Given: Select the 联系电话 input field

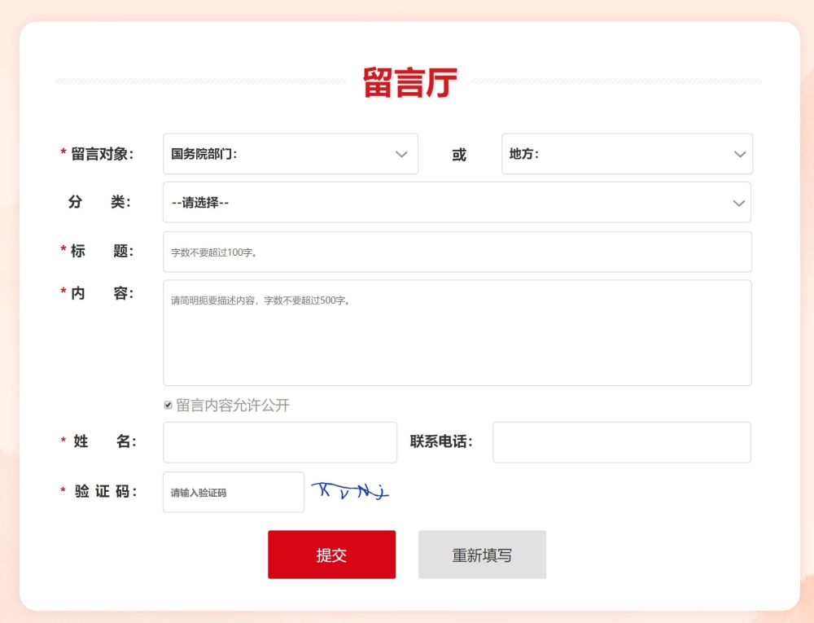Looking at the screenshot, I should click(x=621, y=442).
